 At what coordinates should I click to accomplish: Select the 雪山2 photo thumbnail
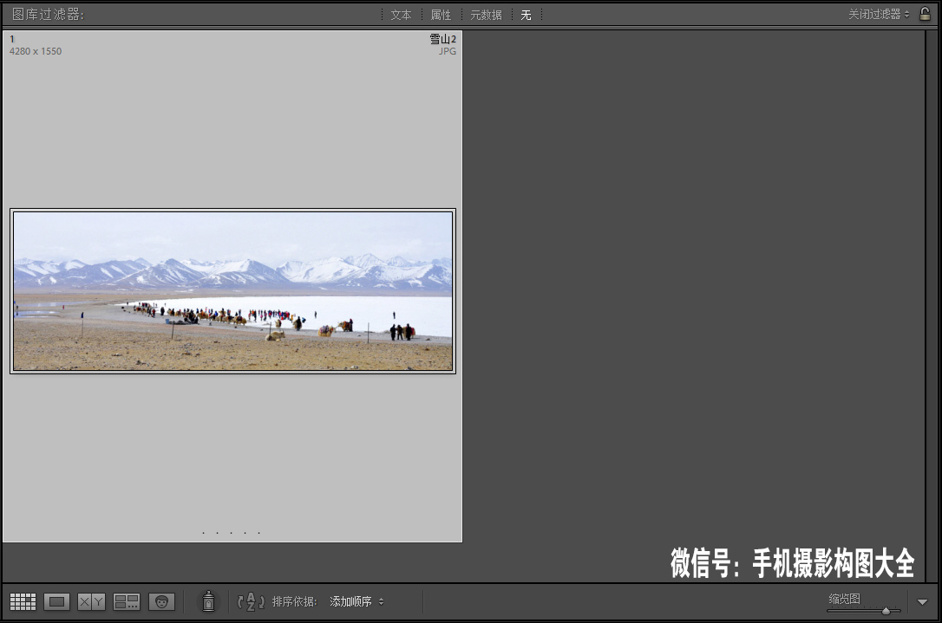233,291
